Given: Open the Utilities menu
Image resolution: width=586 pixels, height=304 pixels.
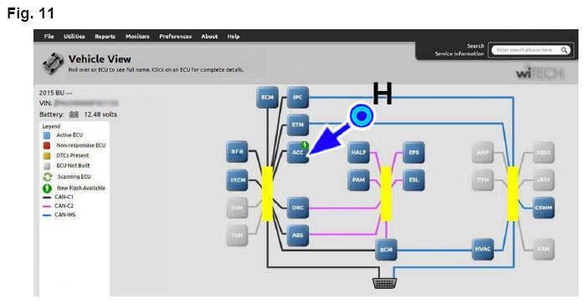Looking at the screenshot, I should [74, 36].
